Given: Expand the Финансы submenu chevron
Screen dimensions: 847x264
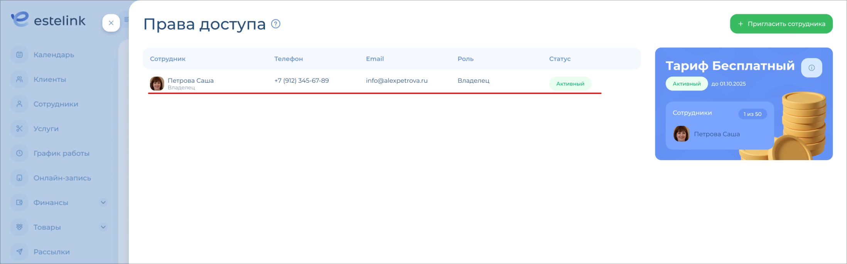Looking at the screenshot, I should coord(103,202).
